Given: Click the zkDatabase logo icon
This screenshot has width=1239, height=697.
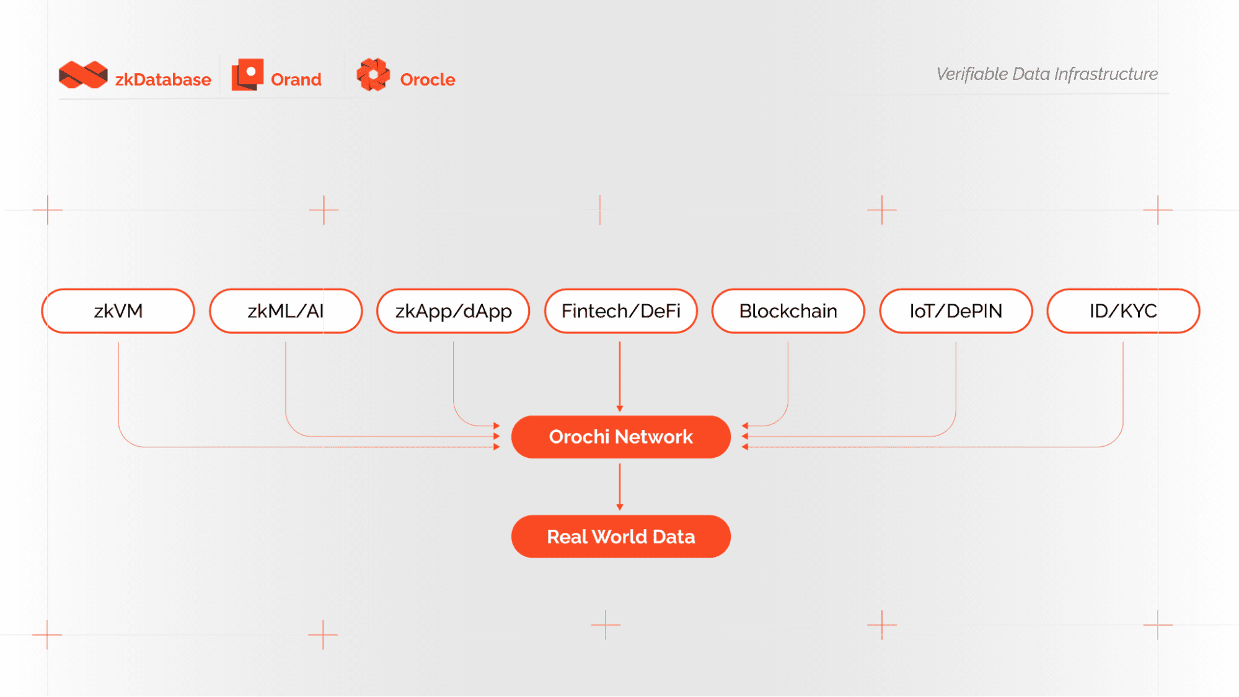Looking at the screenshot, I should pyautogui.click(x=83, y=76).
